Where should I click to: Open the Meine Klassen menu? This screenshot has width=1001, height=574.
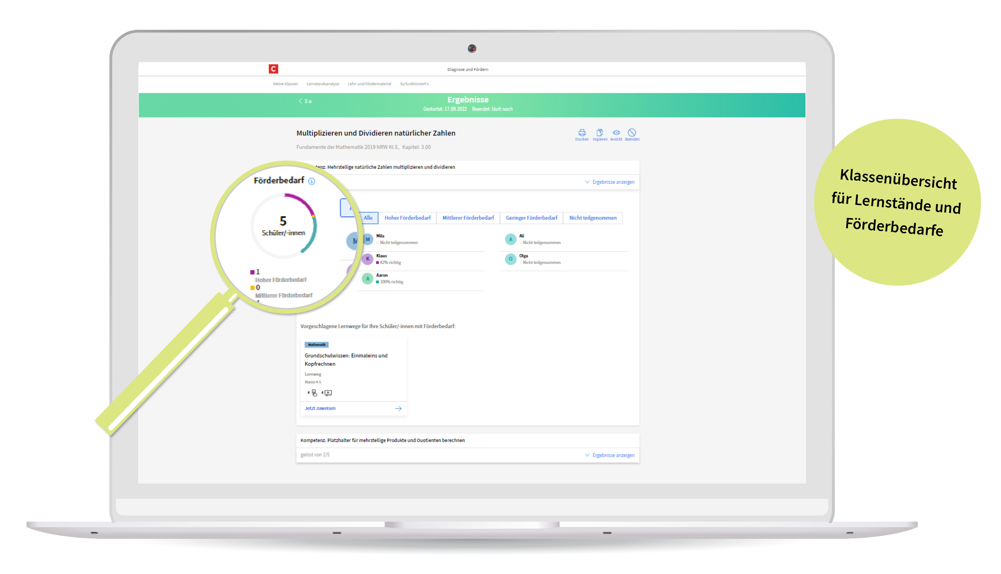285,84
